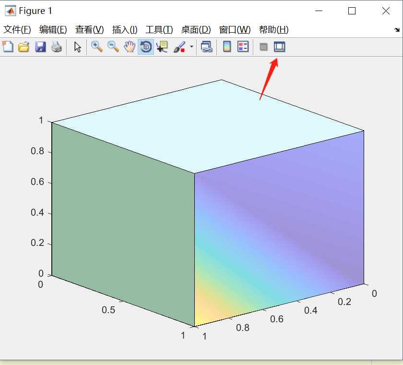Select the Data Cursor tool
Image resolution: width=403 pixels, height=365 pixels.
[162, 47]
